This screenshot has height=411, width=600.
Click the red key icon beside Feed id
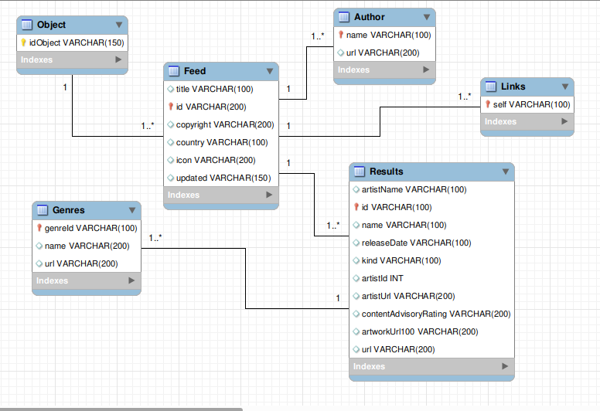point(171,107)
